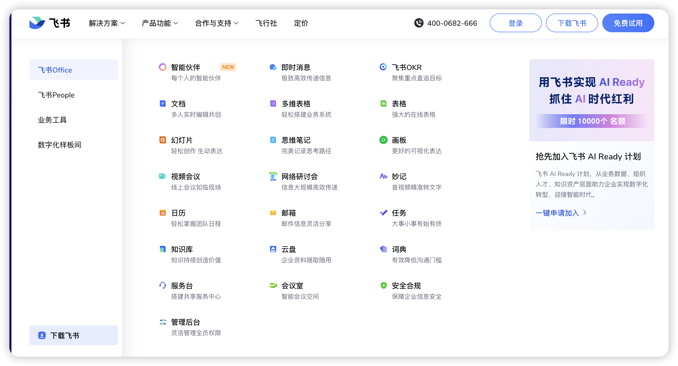Viewport: 678px width, 366px height.
Task: Click the 云盘 drive icon
Action: (273, 249)
